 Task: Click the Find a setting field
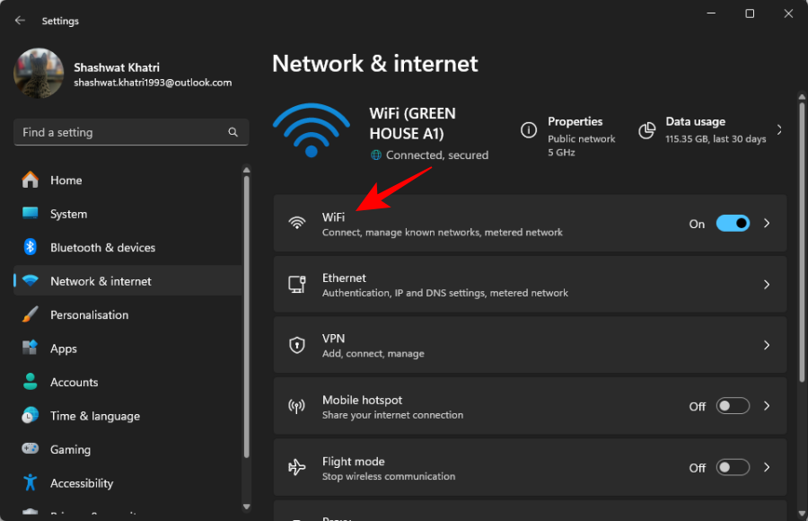[x=121, y=132]
